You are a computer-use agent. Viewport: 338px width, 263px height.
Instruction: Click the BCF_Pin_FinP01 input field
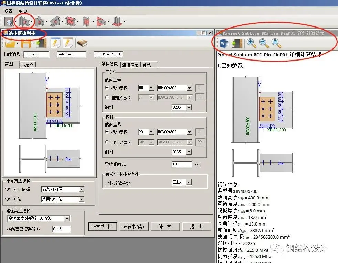(108, 54)
